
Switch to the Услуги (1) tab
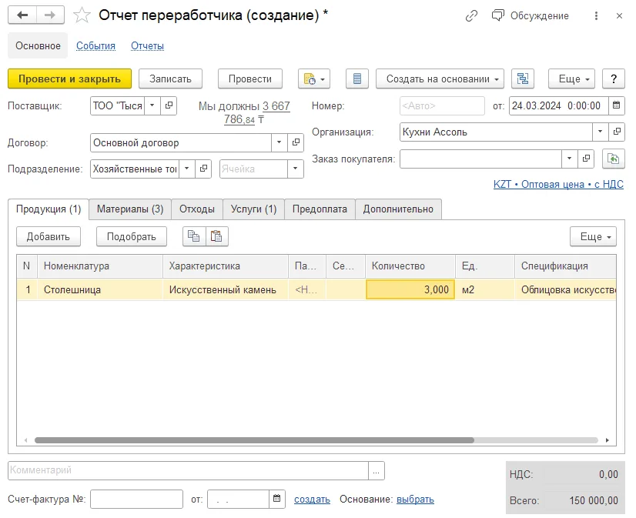(253, 209)
